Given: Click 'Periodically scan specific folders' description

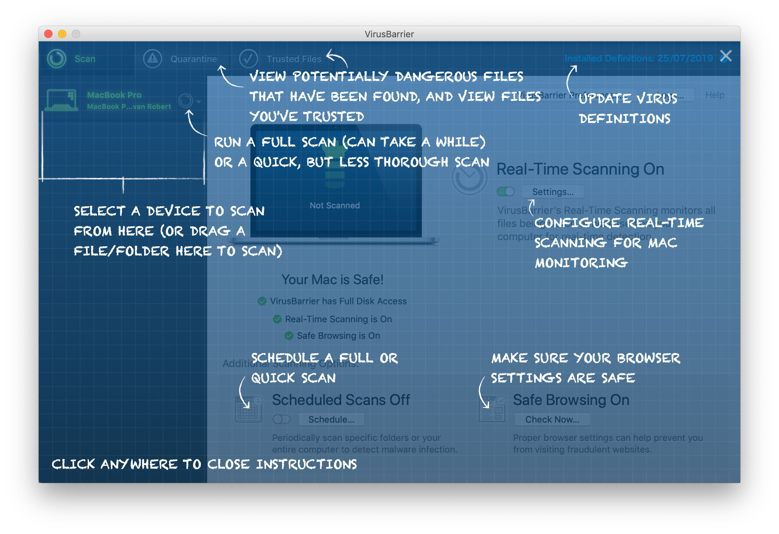Looking at the screenshot, I should [365, 444].
